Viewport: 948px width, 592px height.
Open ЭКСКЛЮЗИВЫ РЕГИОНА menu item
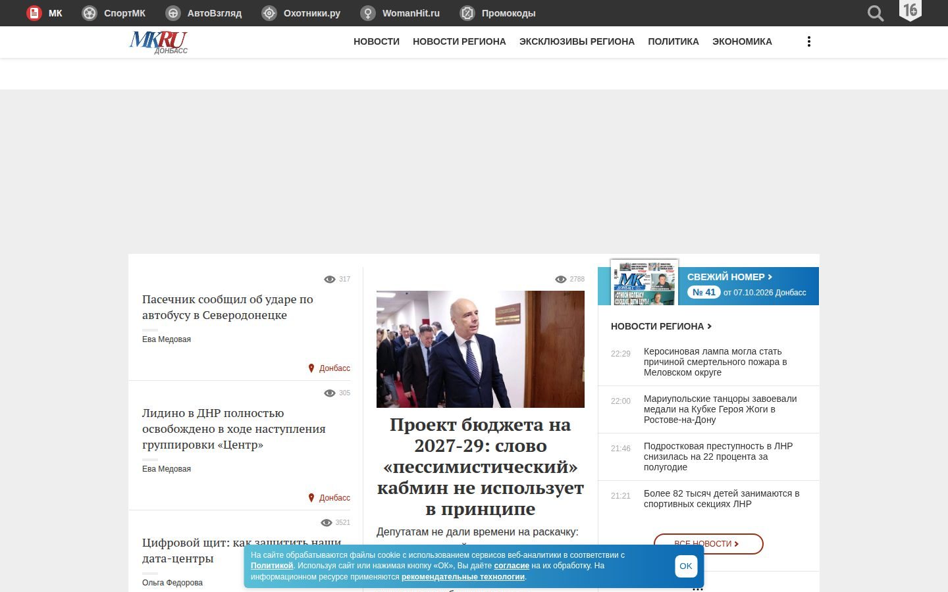coord(577,41)
